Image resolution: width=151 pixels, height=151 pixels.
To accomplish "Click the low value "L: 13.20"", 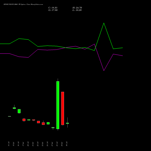I will pyautogui.click(x=77, y=10).
